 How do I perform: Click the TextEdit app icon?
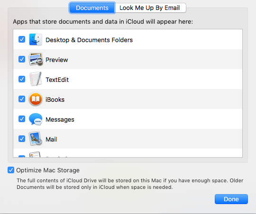[36, 79]
